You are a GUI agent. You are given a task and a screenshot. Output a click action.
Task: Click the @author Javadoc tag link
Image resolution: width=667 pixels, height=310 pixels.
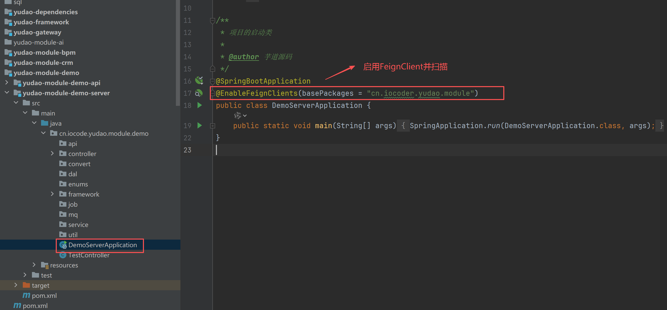click(243, 57)
